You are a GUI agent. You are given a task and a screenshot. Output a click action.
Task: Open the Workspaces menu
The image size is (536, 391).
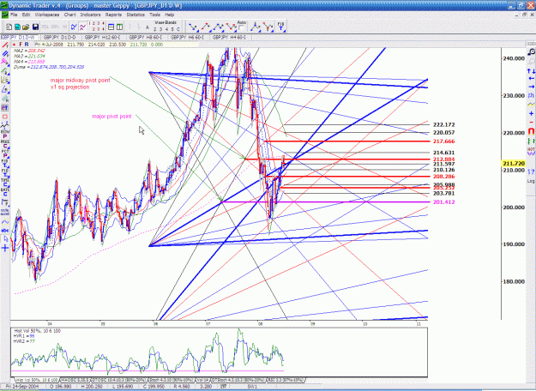coord(47,15)
